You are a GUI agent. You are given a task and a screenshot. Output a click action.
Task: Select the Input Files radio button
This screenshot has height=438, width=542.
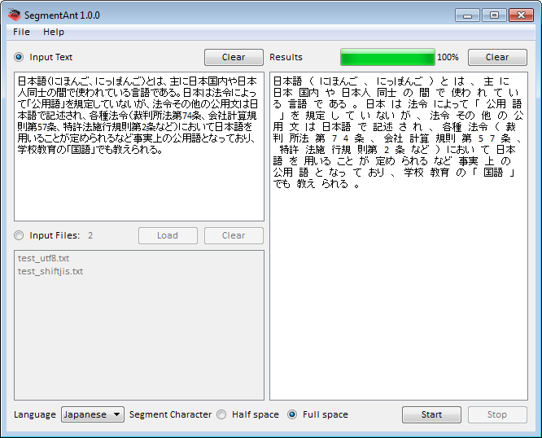[19, 236]
